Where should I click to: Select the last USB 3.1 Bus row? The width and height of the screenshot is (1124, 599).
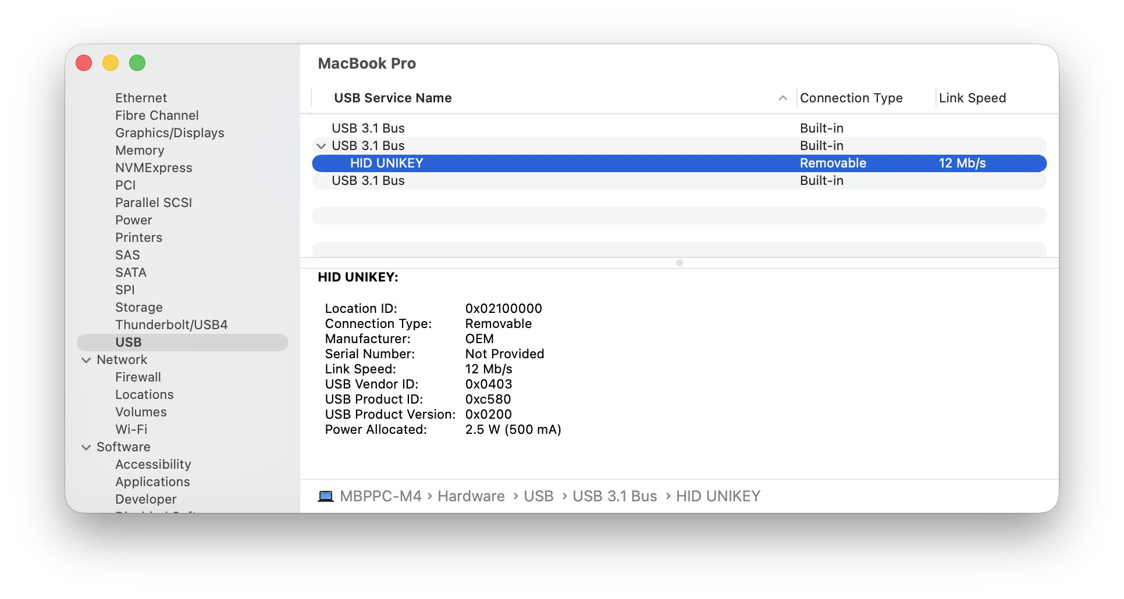(679, 180)
